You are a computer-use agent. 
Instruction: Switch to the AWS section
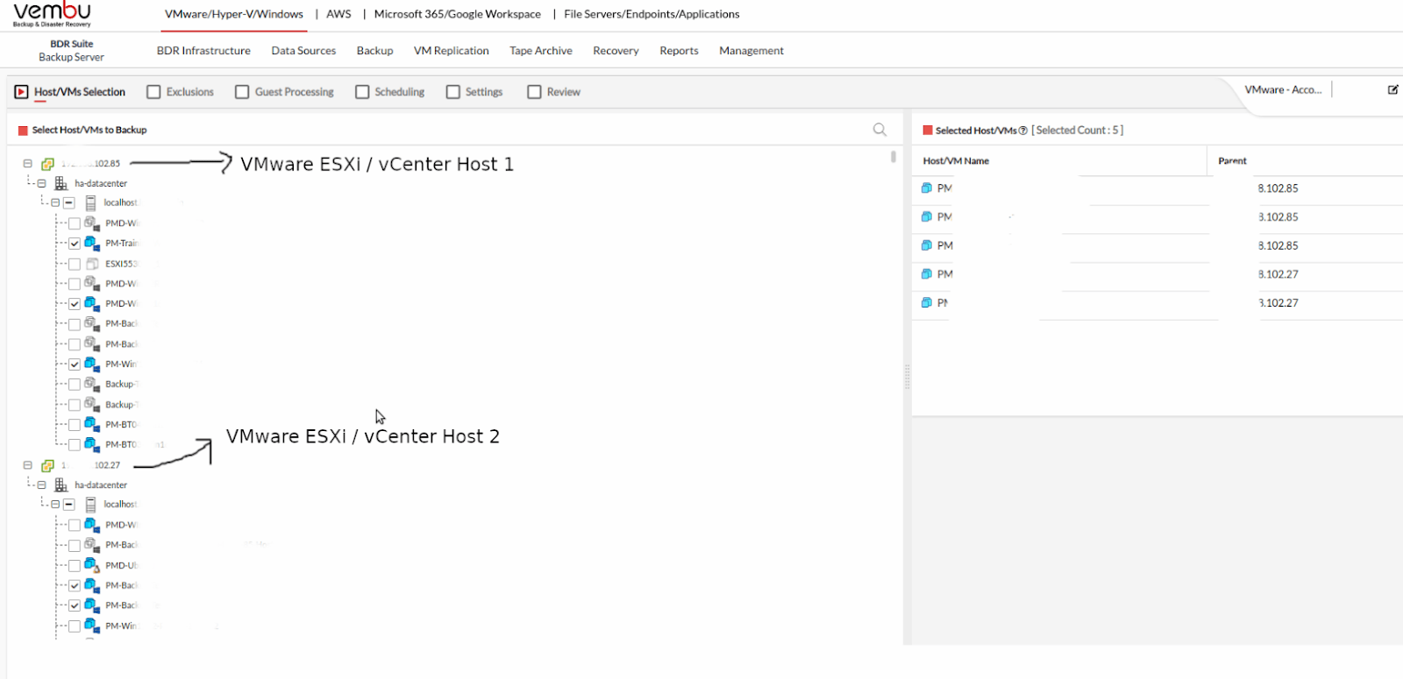point(338,14)
